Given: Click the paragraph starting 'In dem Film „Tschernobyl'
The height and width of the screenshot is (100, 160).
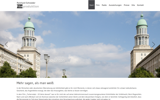Looking at the screenshot, I should pyautogui.click(x=79, y=97).
